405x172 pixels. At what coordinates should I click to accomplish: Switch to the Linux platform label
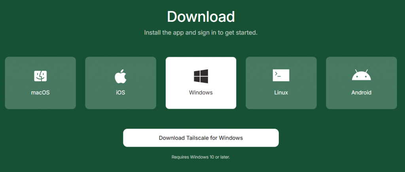281,93
